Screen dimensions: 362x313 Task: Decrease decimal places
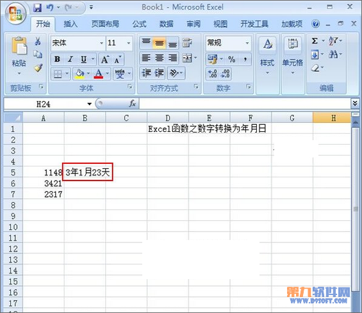tap(225, 74)
